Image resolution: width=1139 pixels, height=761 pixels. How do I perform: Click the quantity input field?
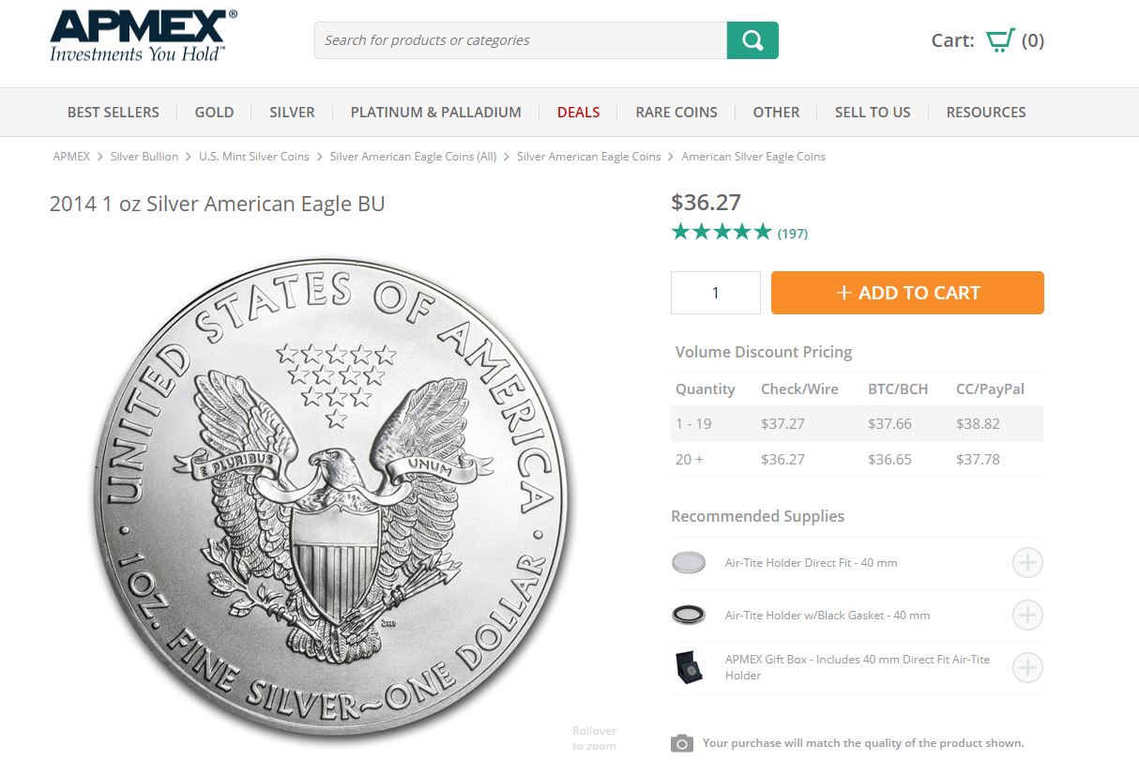(716, 293)
